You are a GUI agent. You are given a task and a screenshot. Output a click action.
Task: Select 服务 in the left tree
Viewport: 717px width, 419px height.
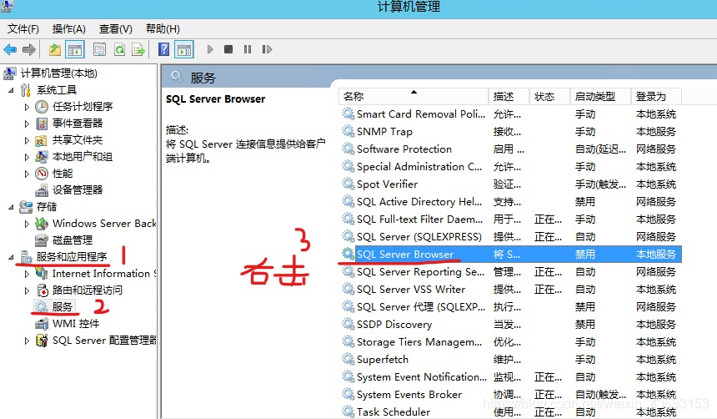coord(63,307)
